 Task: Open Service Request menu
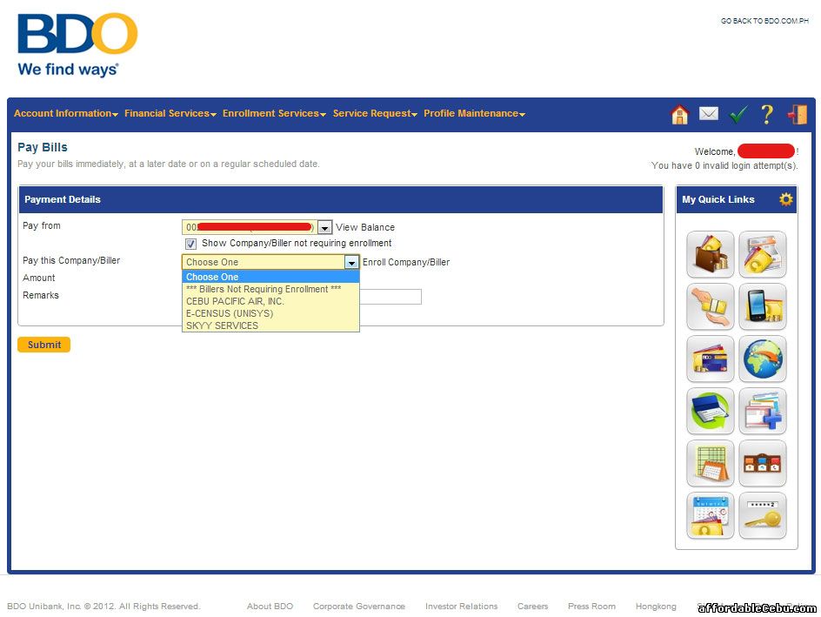point(375,113)
